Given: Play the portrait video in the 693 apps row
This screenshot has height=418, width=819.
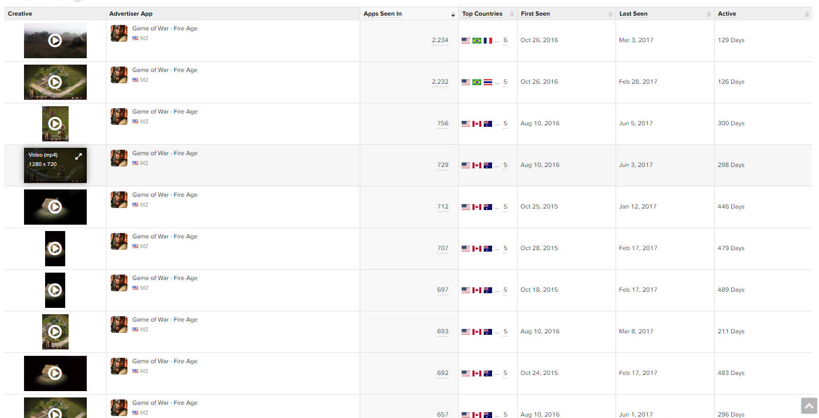Looking at the screenshot, I should (55, 332).
